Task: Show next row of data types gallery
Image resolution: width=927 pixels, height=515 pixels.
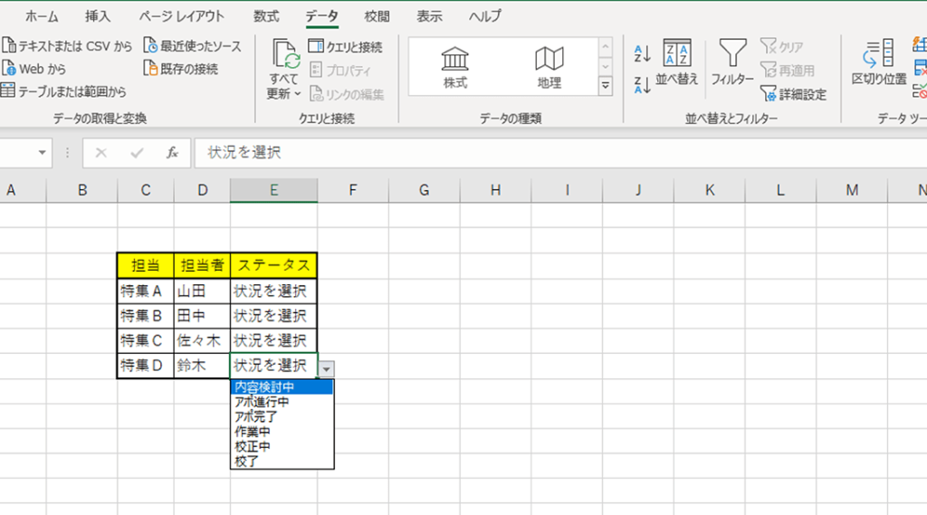Action: coord(606,67)
